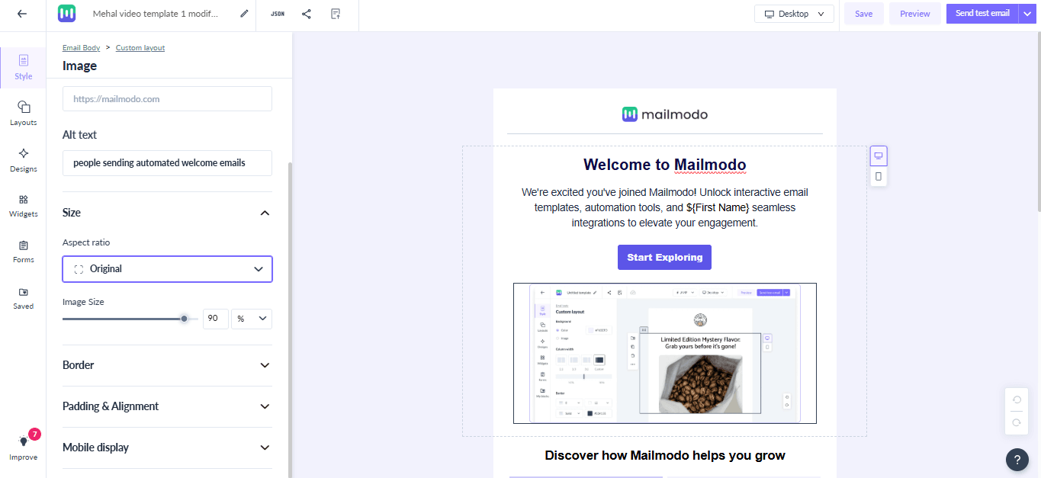This screenshot has height=478, width=1041.
Task: Click the Image Size label
Action: (x=83, y=302)
